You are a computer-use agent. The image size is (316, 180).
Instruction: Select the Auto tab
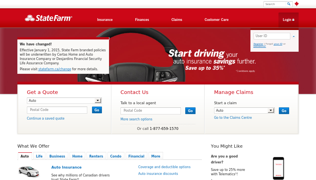(x=25, y=156)
